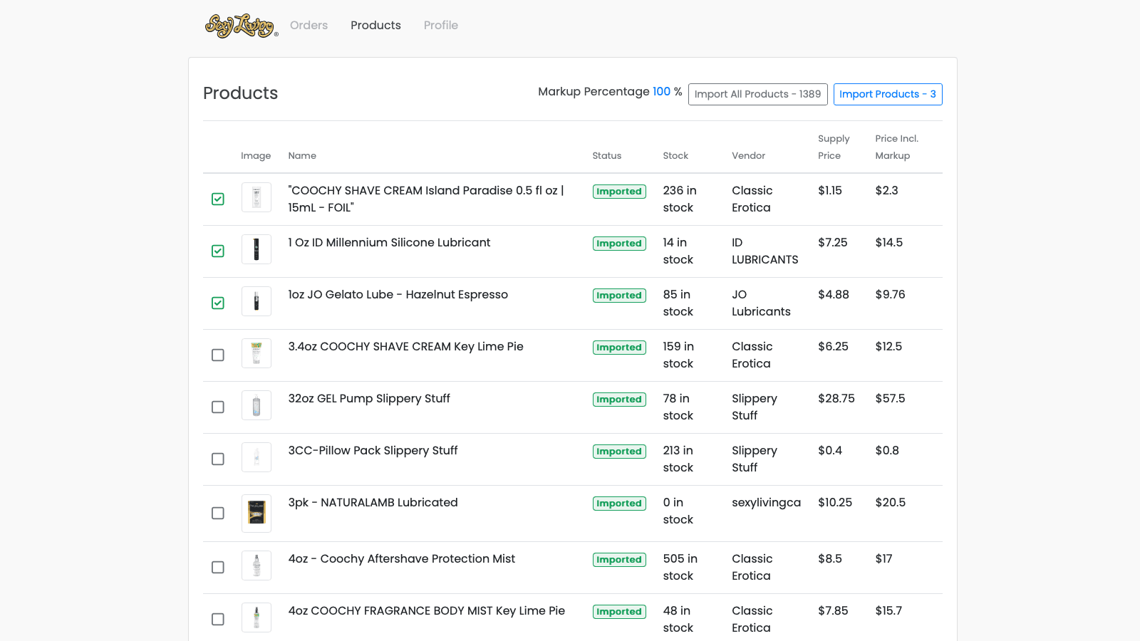The image size is (1140, 641).
Task: Enable the checkbox for 3pk NATURALAMB Lubricated
Action: 217,513
